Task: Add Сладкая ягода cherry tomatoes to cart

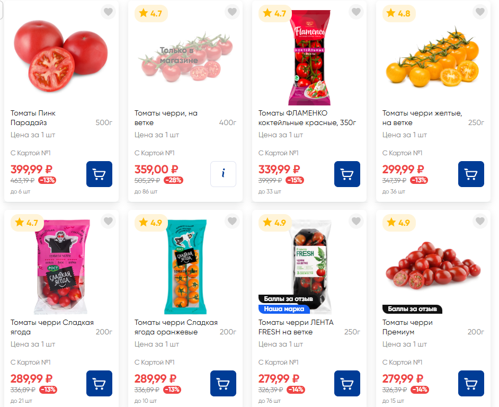Action: pos(99,383)
